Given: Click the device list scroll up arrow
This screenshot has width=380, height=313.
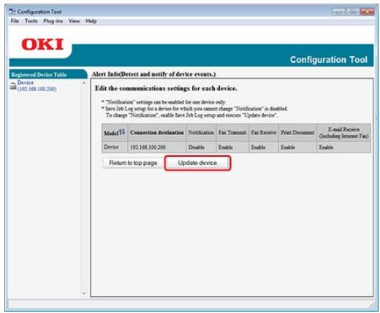Looking at the screenshot, I should [x=84, y=83].
